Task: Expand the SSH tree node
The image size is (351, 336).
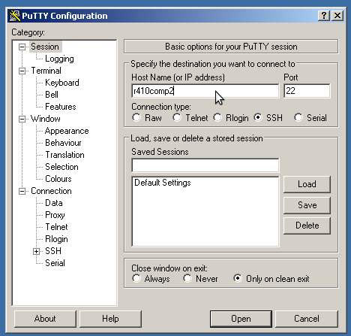Action: coord(37,251)
